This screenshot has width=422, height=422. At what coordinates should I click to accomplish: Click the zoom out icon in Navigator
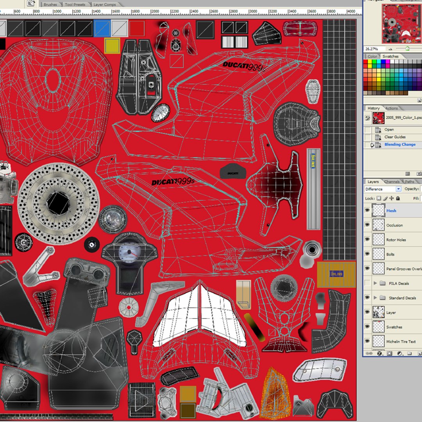390,49
